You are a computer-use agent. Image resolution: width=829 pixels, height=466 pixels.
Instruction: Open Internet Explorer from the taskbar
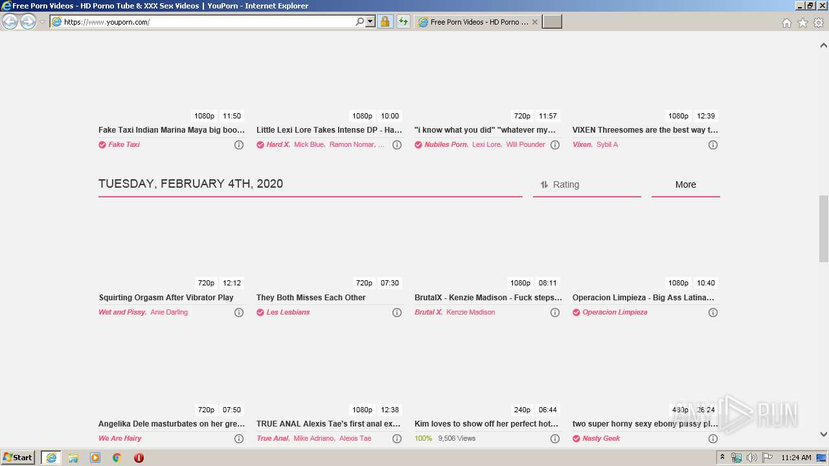point(51,458)
